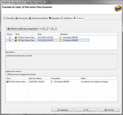The image size is (123, 115).
Task: Click the layered composite icon in header
Action: (x=118, y=9)
